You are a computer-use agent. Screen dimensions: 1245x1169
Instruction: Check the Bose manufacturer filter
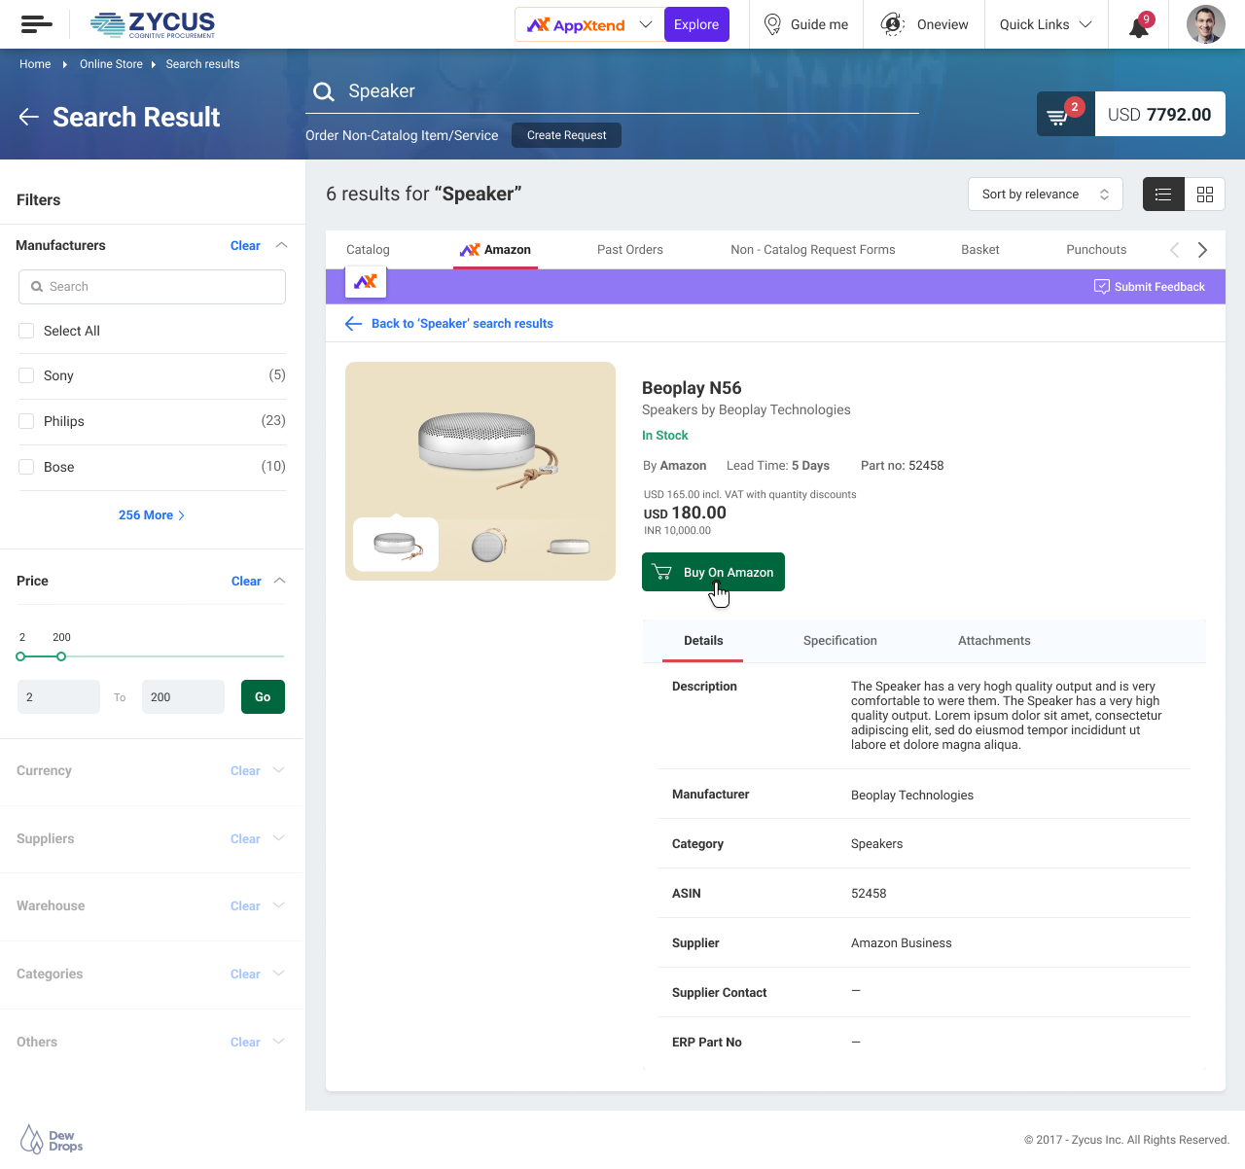[25, 467]
